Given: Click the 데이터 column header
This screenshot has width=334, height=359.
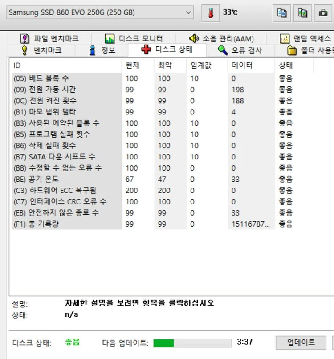Looking at the screenshot, I should 251,65.
